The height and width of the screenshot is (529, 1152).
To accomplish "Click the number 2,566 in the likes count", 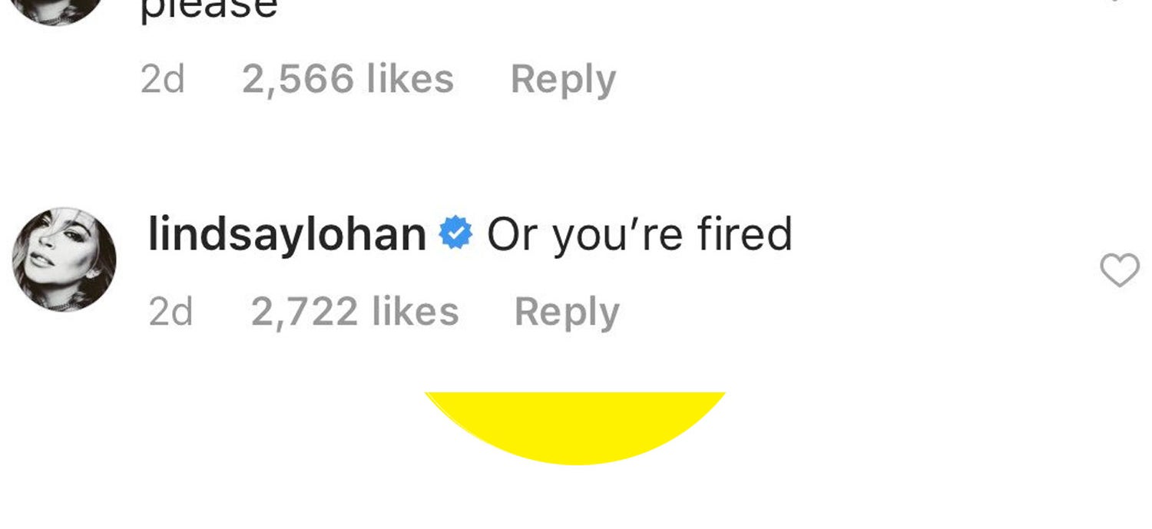I will 298,79.
